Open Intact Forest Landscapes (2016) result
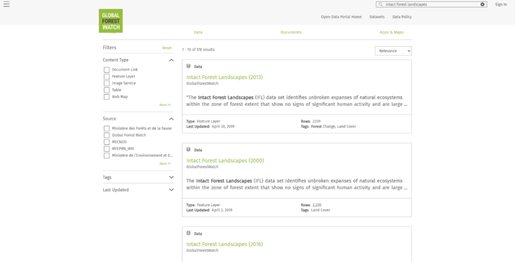The height and width of the screenshot is (262, 515). click(225, 244)
